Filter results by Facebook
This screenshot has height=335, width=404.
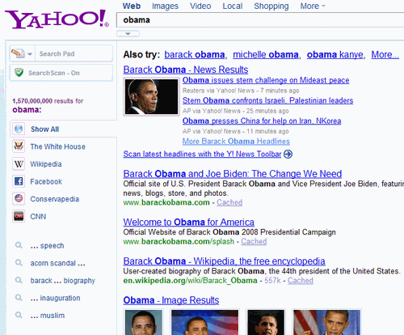coord(46,181)
